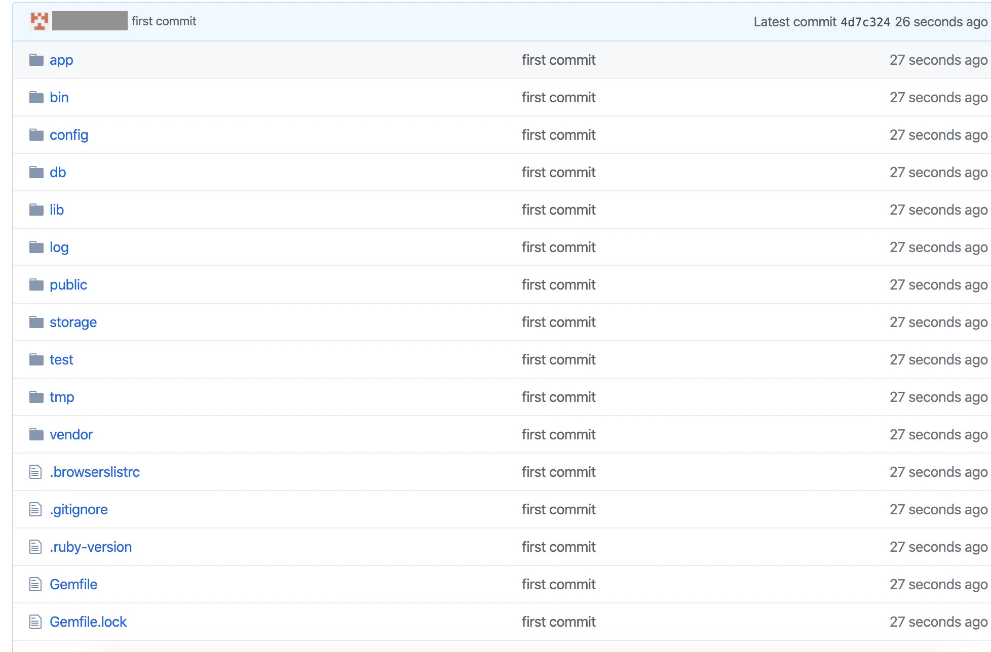Click the file icon beside Gemfile.lock

point(35,622)
